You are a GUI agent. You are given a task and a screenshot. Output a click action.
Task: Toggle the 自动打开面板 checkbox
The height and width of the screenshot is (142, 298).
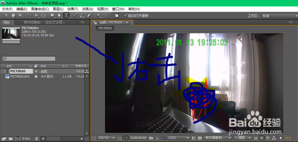click(125, 16)
